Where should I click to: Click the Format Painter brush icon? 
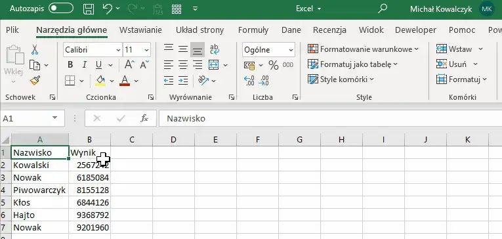tap(35, 80)
